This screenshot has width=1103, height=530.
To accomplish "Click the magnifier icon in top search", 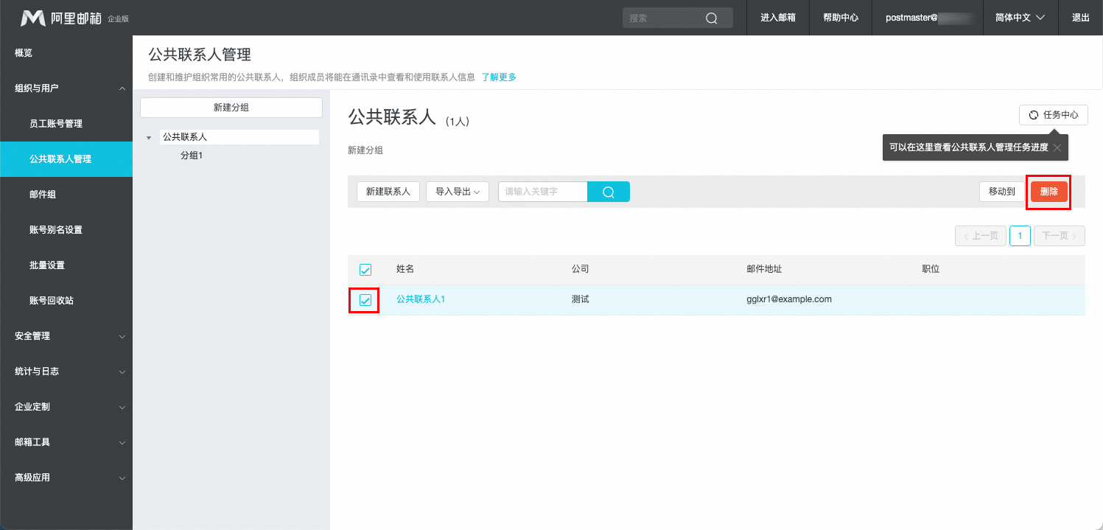I will (x=711, y=18).
